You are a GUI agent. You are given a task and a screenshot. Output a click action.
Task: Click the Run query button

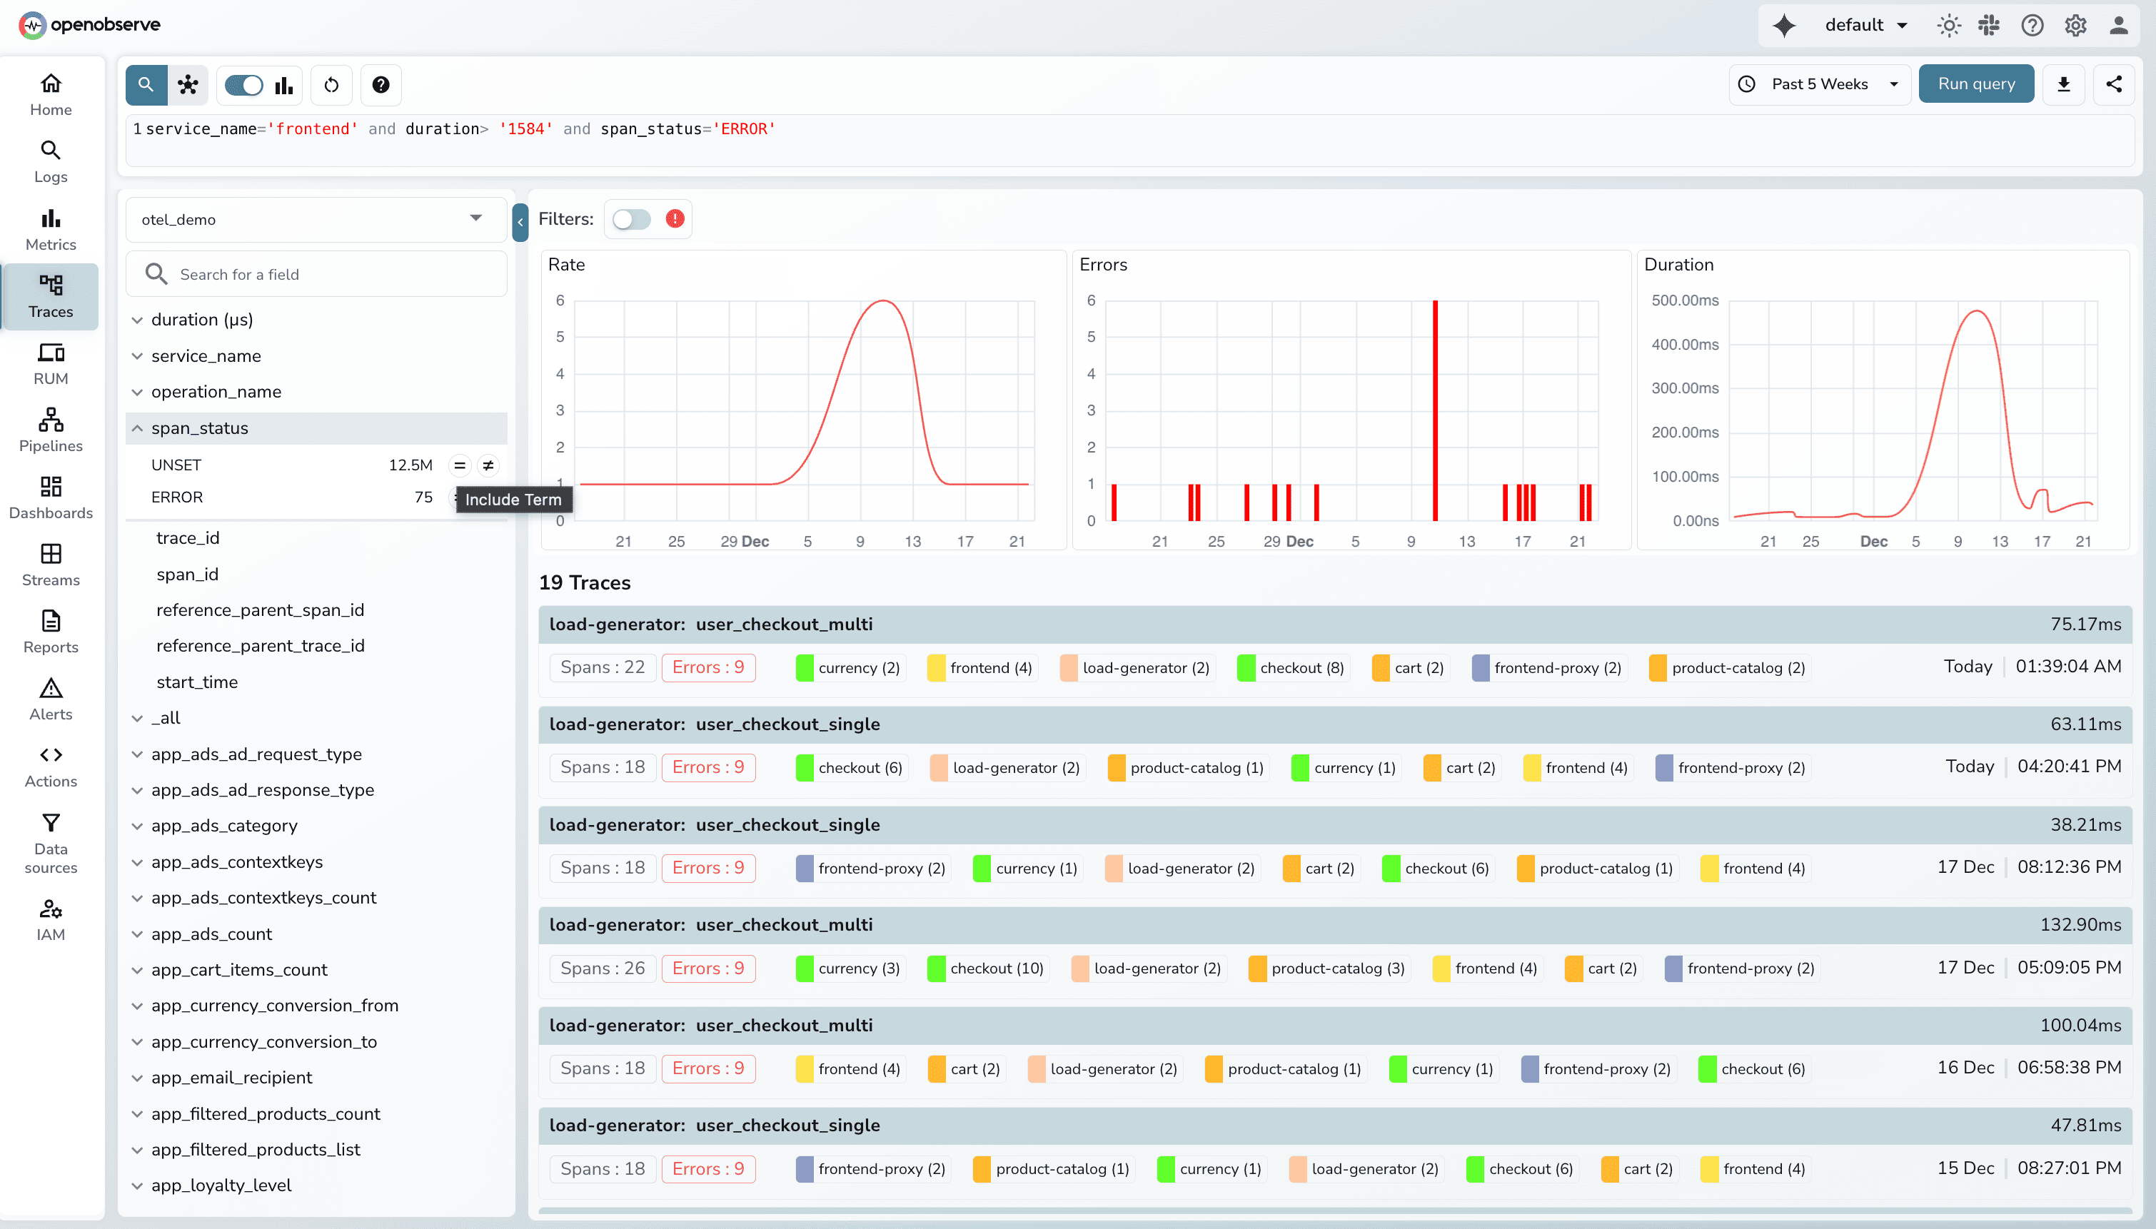point(1975,84)
